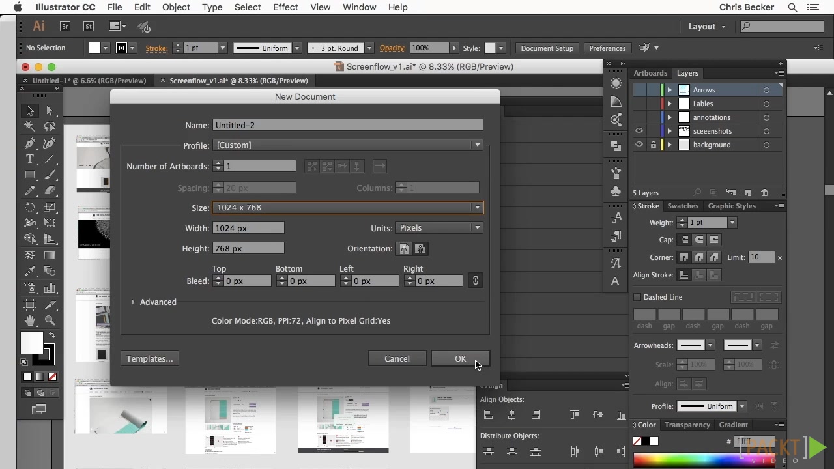834x469 pixels.
Task: Open the Size dropdown showing 1024 x 768
Action: (x=348, y=208)
